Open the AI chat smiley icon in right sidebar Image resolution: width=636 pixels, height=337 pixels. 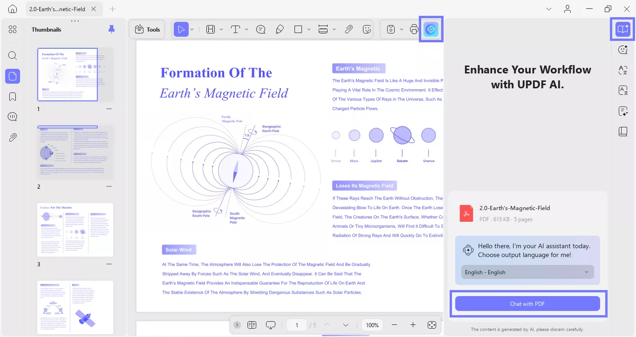[623, 50]
